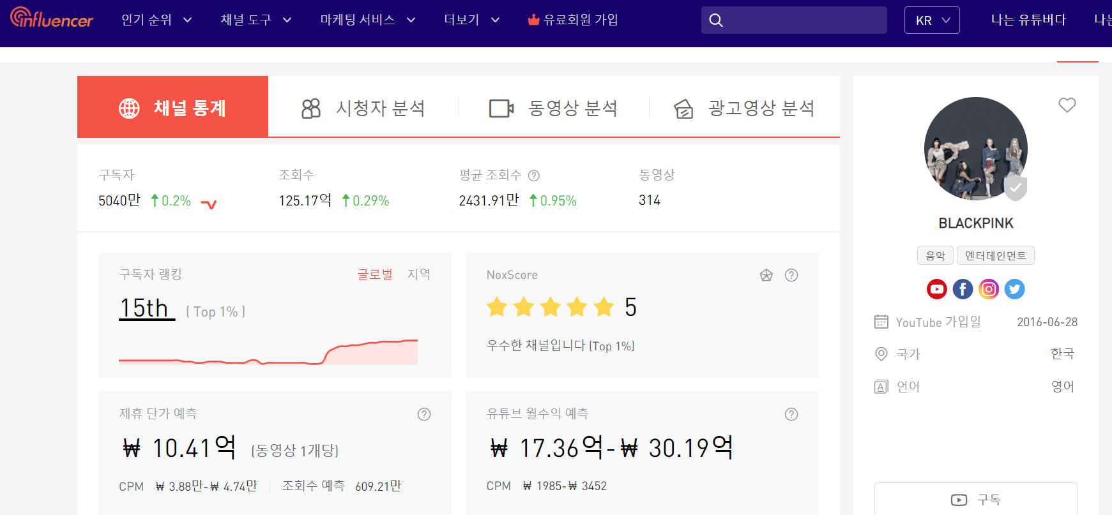Click the NoxScore radar chart icon
1112x515 pixels.
click(x=766, y=275)
